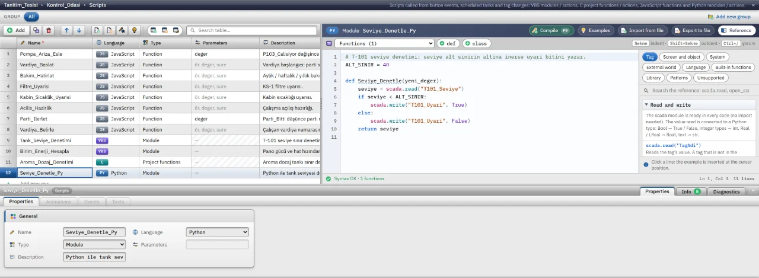The image size is (759, 278).
Task: Click the PY badge in Seviye_Denetle_Py row
Action: [x=102, y=173]
